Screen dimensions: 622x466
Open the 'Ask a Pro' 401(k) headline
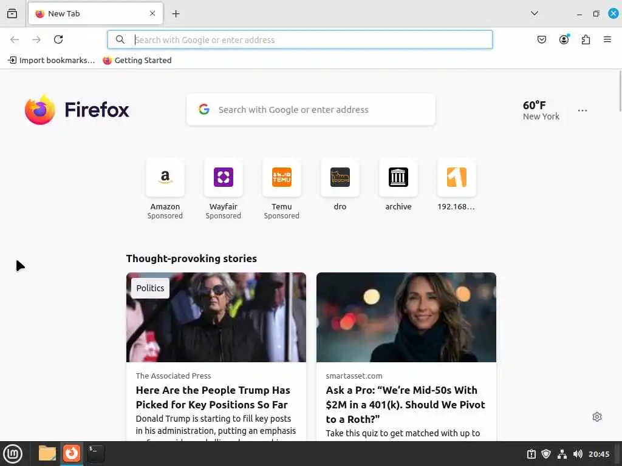tap(405, 405)
